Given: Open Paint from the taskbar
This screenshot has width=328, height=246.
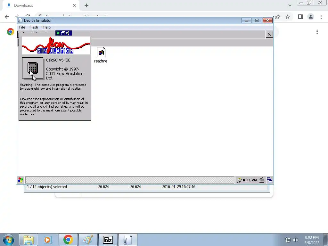Looking at the screenshot, I should [88, 240].
